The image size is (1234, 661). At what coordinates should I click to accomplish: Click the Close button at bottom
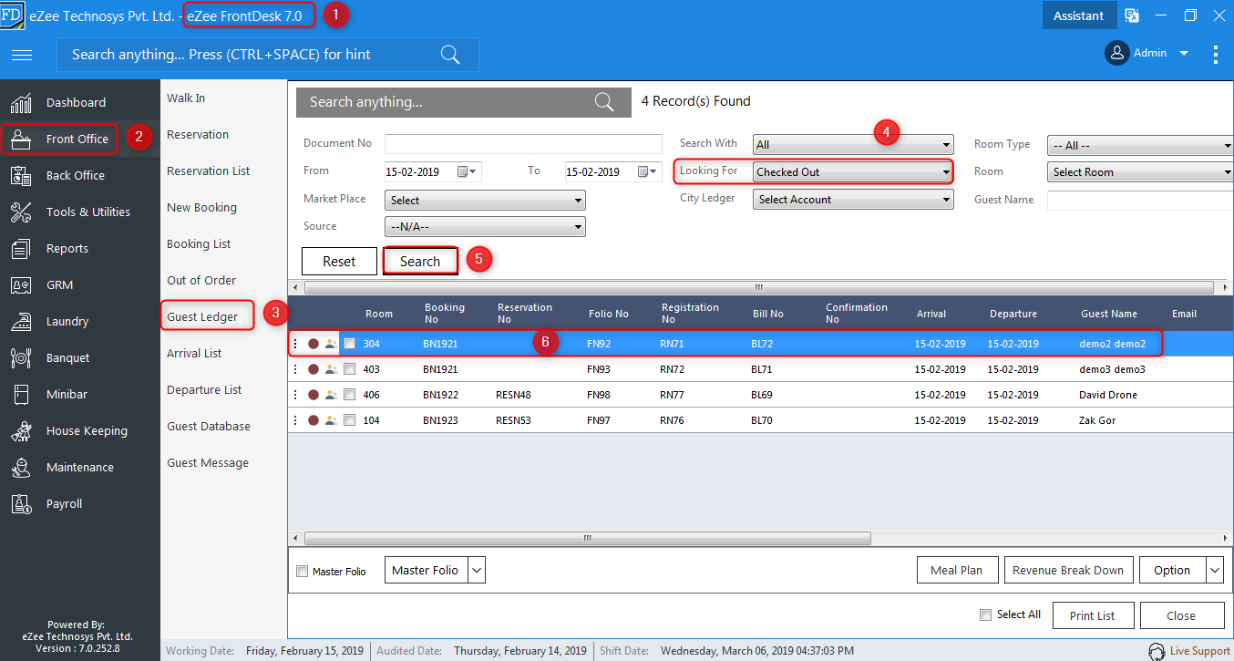[1181, 615]
